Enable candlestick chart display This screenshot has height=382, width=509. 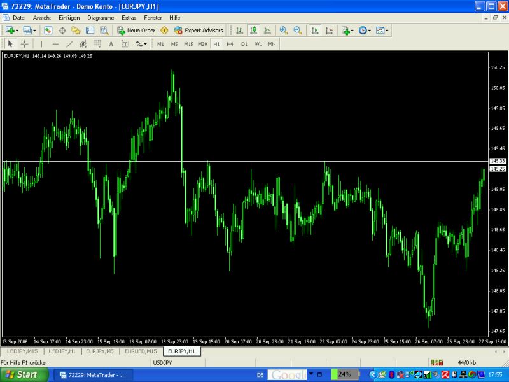point(253,30)
